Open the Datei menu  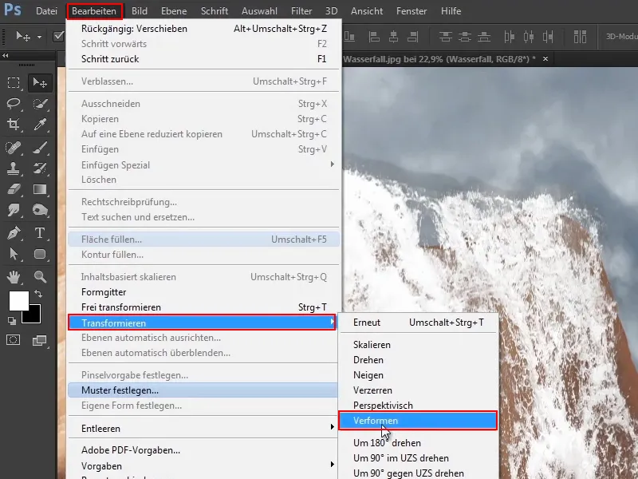tap(46, 11)
